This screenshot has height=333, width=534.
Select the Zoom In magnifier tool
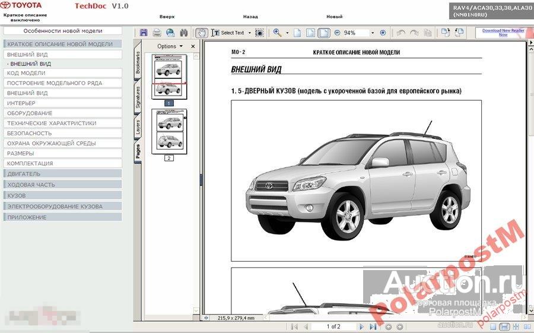[277, 33]
